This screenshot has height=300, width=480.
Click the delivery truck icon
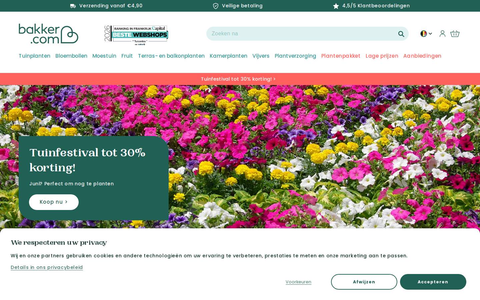point(73,6)
